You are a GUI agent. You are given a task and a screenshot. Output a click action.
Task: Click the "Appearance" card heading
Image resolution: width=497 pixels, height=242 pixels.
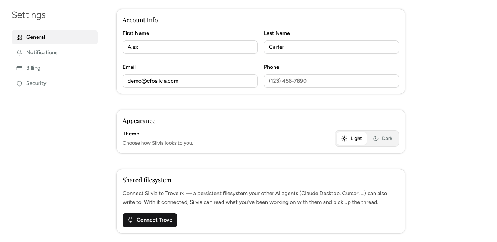(139, 121)
